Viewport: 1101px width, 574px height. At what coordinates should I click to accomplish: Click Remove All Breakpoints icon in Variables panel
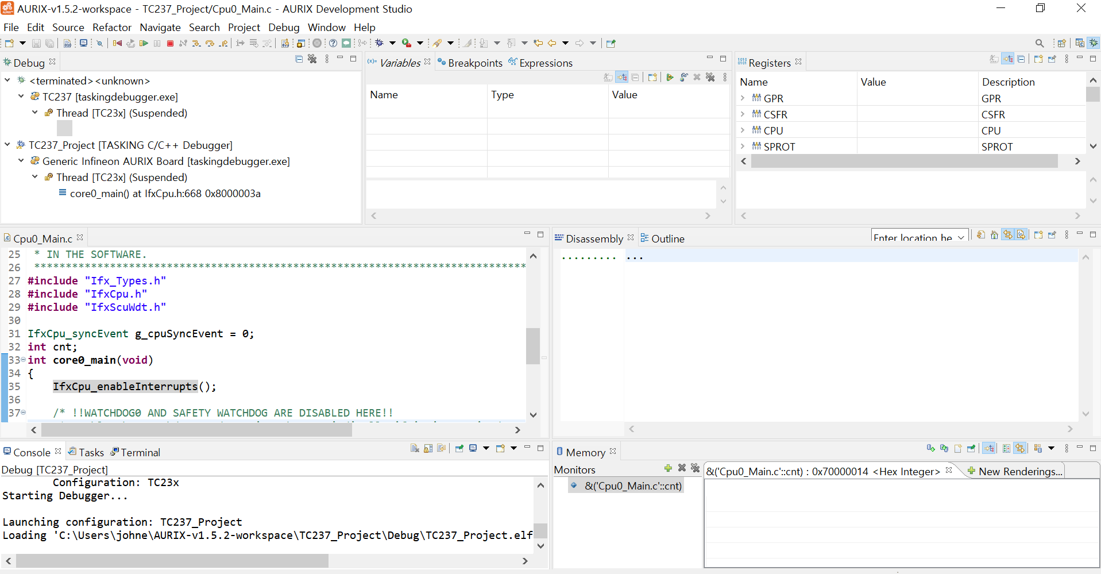pos(710,77)
